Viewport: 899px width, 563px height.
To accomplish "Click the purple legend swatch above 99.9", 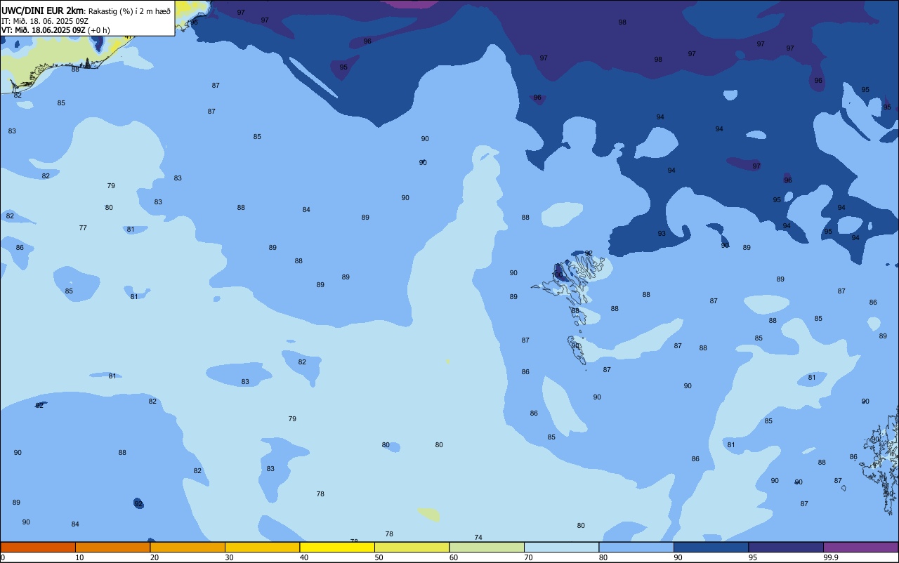I will (860, 547).
